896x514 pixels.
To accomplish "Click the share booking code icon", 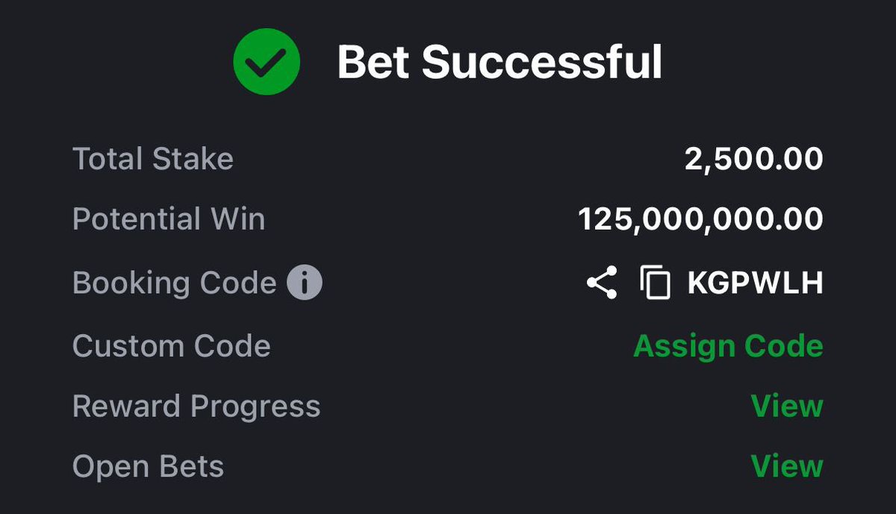I will 602,283.
